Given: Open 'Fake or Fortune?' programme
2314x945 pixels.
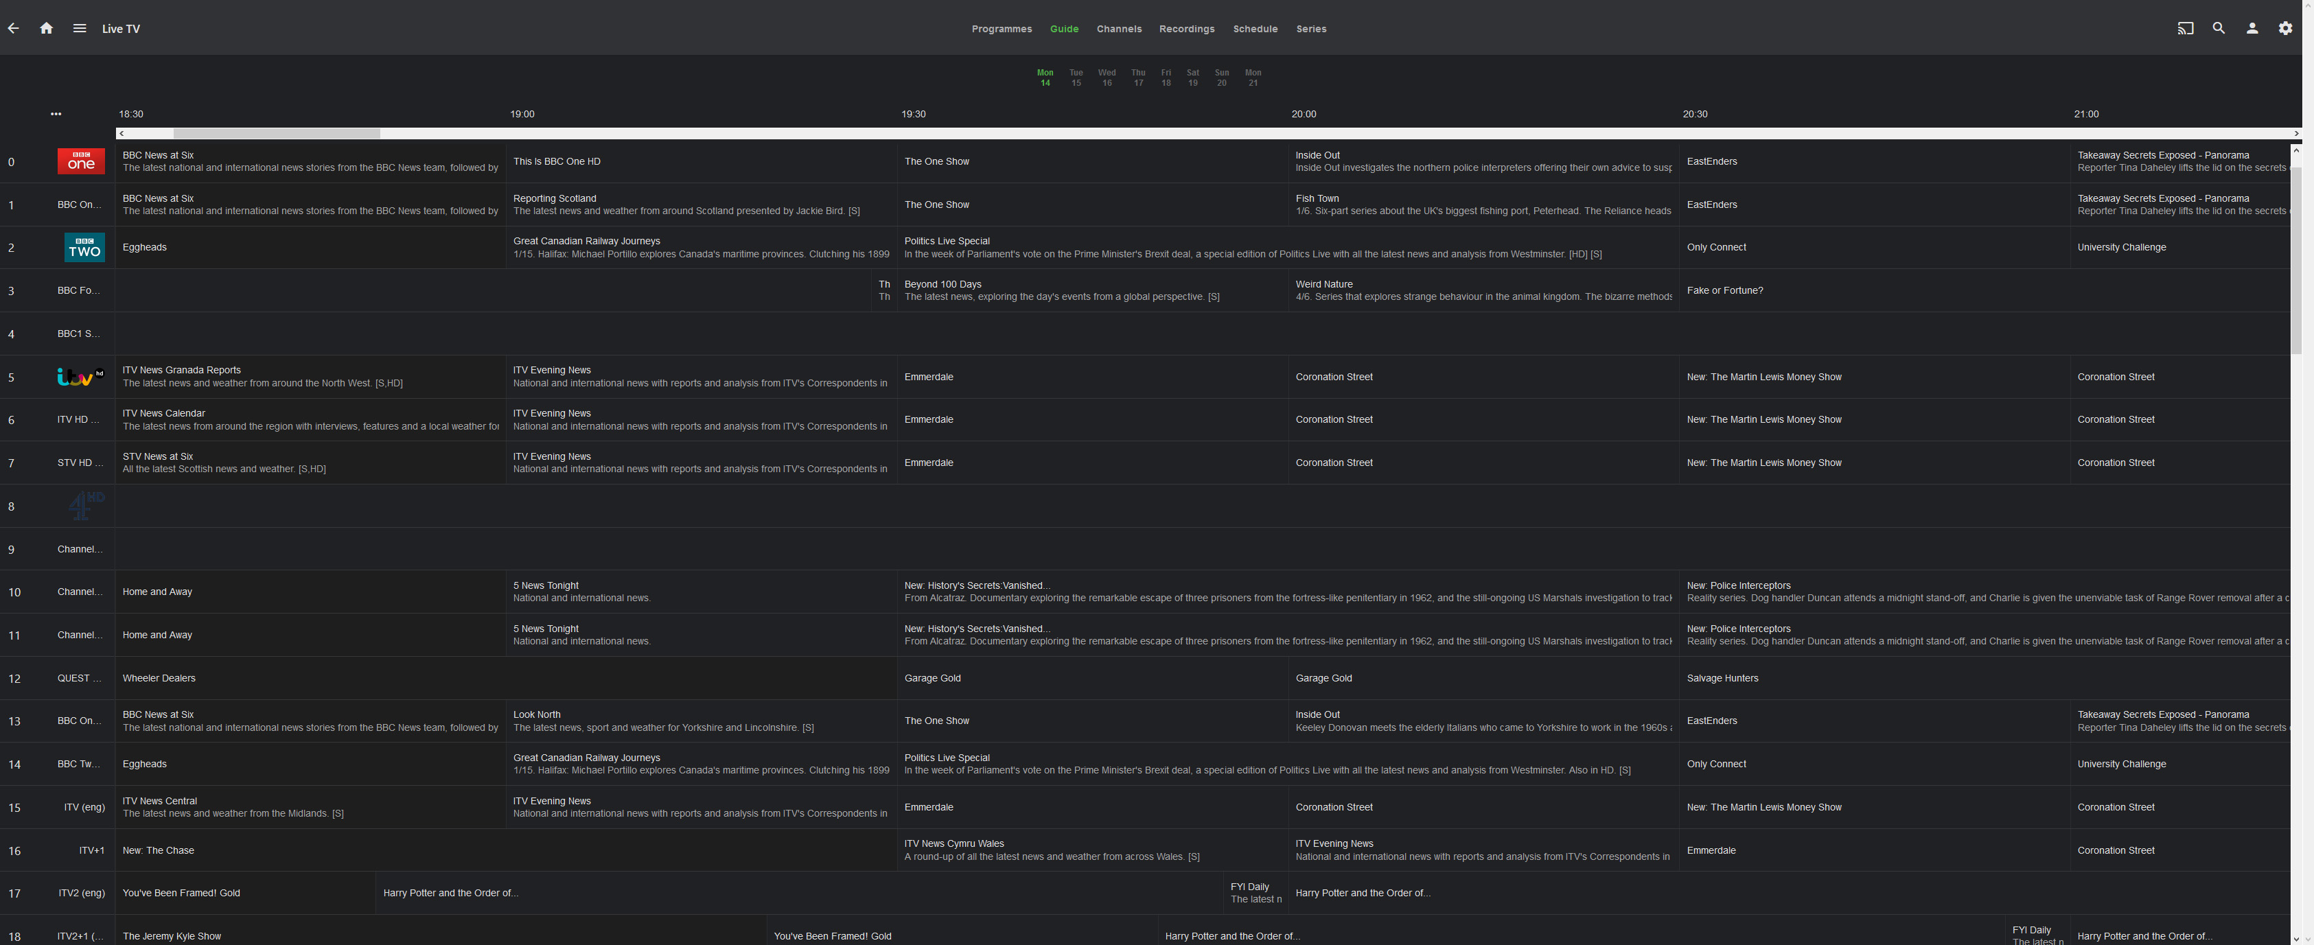Looking at the screenshot, I should pyautogui.click(x=1985, y=291).
